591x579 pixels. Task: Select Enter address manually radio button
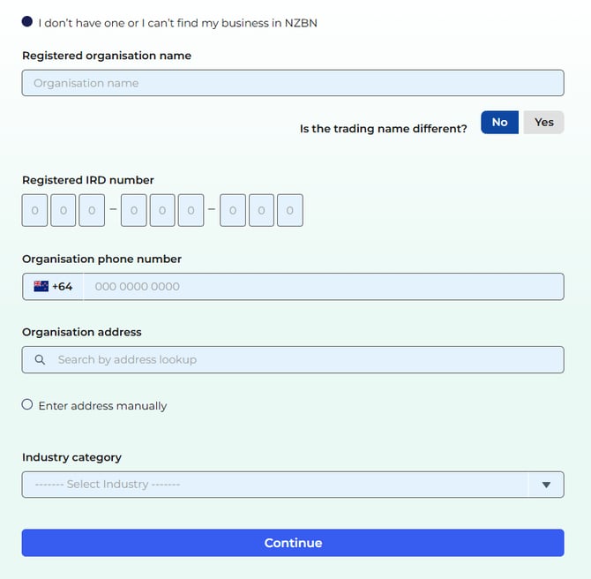27,405
